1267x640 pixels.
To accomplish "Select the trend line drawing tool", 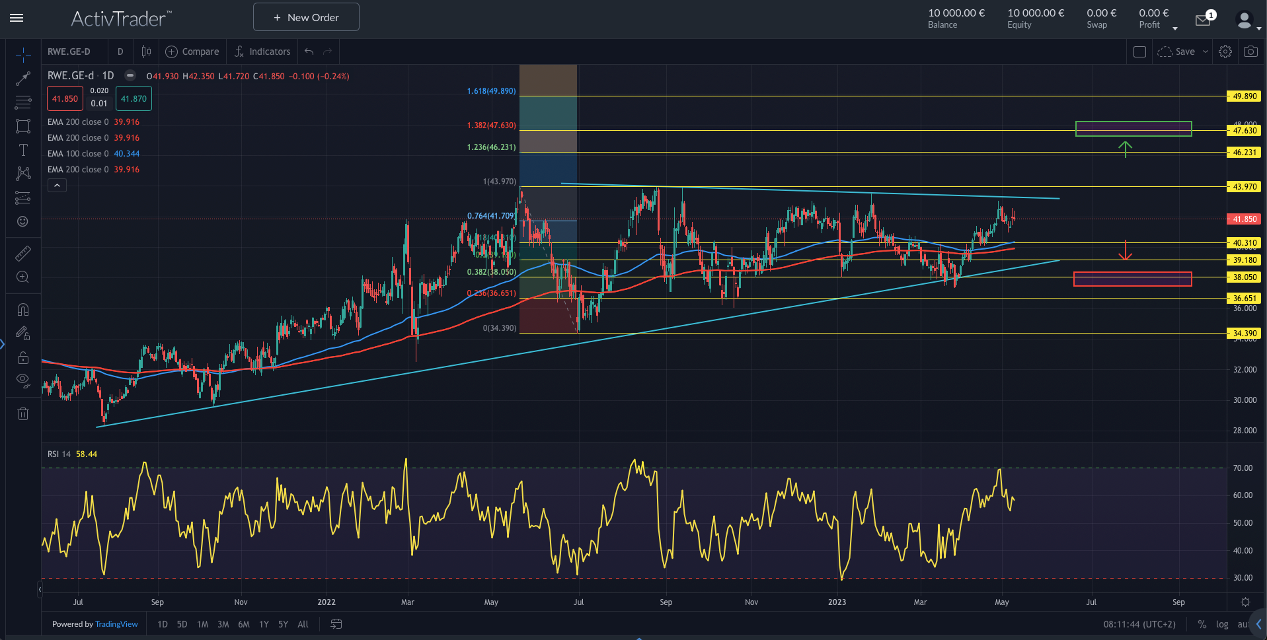I will coord(23,79).
